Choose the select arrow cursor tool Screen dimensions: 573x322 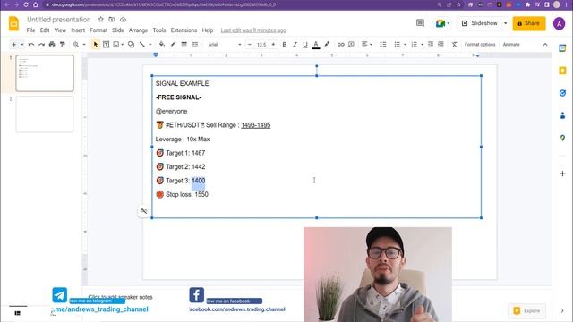(96, 45)
